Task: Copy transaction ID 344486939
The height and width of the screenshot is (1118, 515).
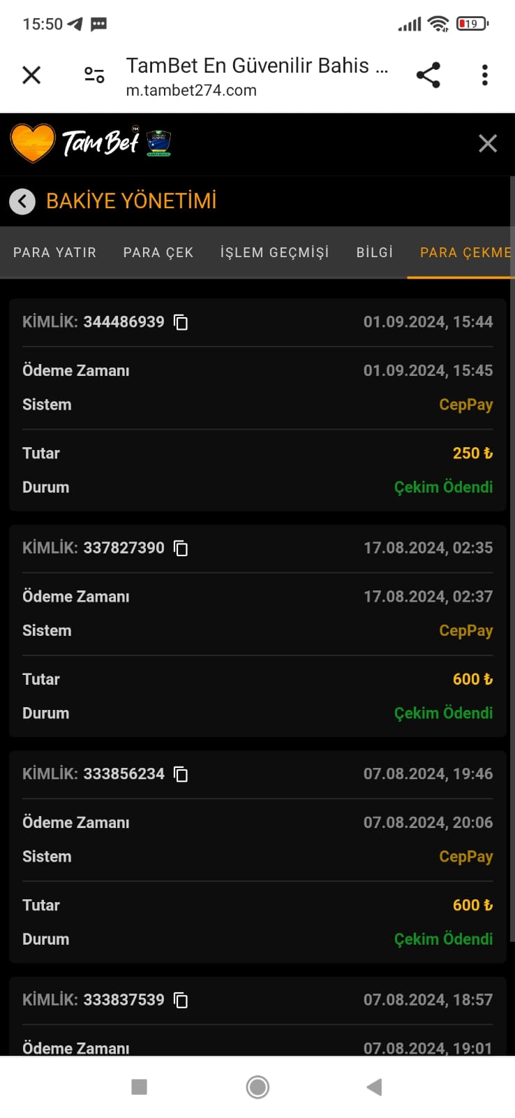Action: point(181,322)
